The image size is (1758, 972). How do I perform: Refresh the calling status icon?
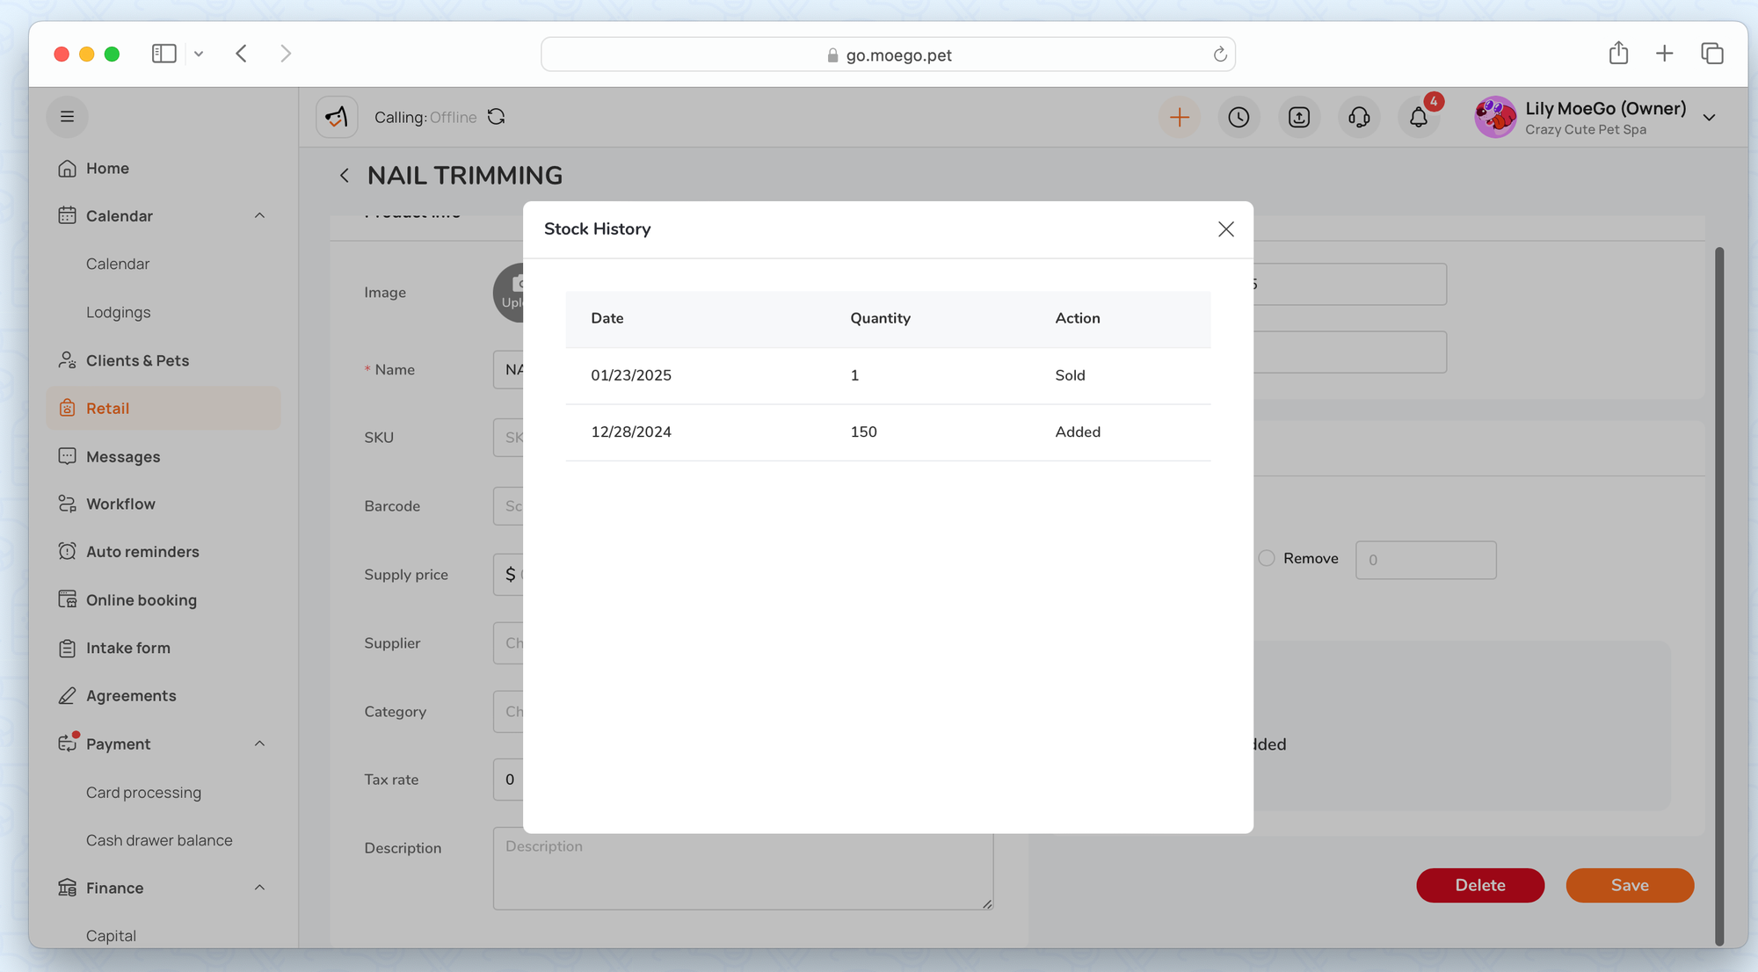pyautogui.click(x=497, y=117)
